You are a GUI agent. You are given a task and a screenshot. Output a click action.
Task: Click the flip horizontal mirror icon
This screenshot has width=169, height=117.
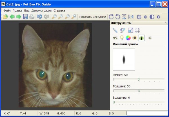tap(131, 17)
